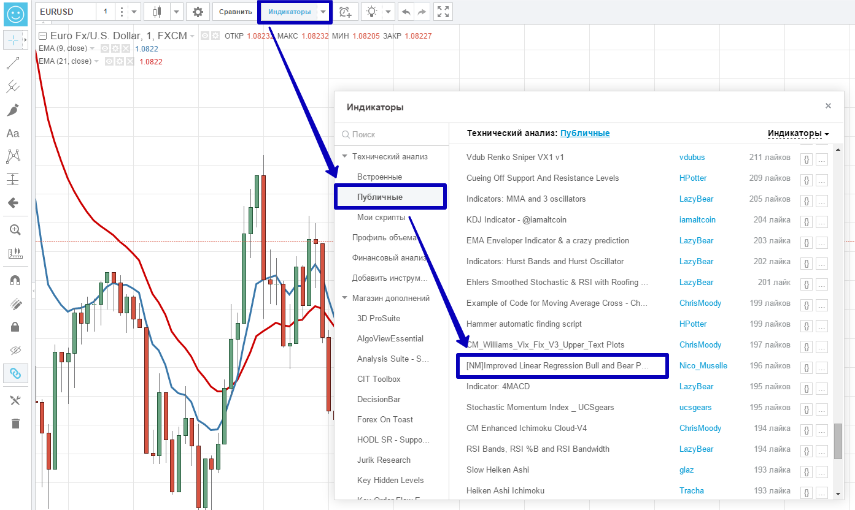Click the indicators list scrollbar thumb

pyautogui.click(x=838, y=440)
